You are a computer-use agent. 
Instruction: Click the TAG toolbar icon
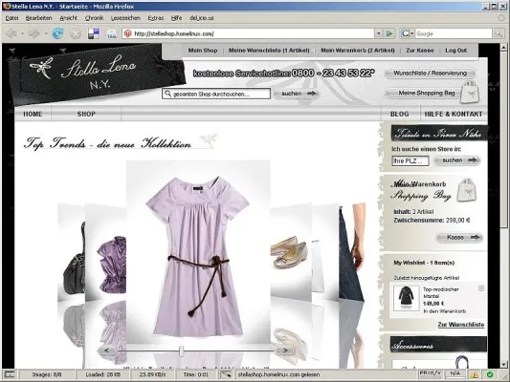point(112,34)
